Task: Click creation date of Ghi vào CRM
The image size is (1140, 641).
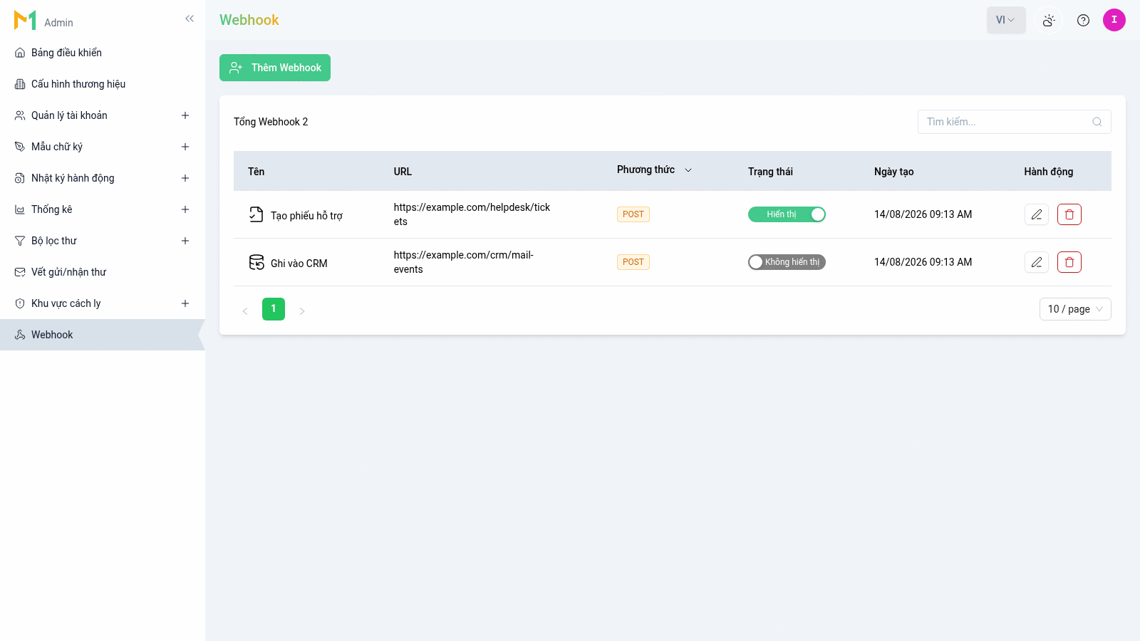Action: (923, 262)
